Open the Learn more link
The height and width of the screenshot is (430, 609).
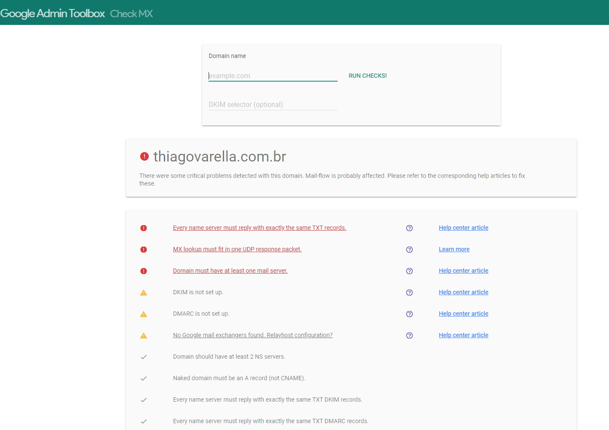point(454,249)
